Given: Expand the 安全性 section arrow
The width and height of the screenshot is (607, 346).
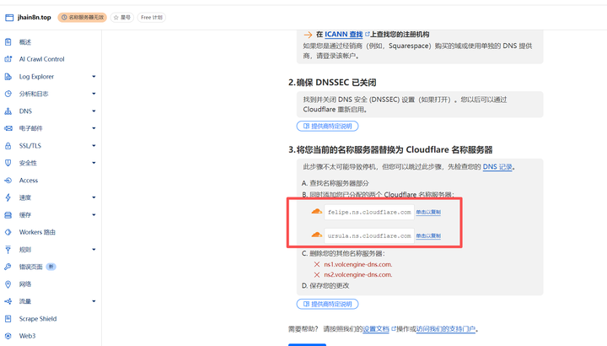Looking at the screenshot, I should [x=94, y=163].
